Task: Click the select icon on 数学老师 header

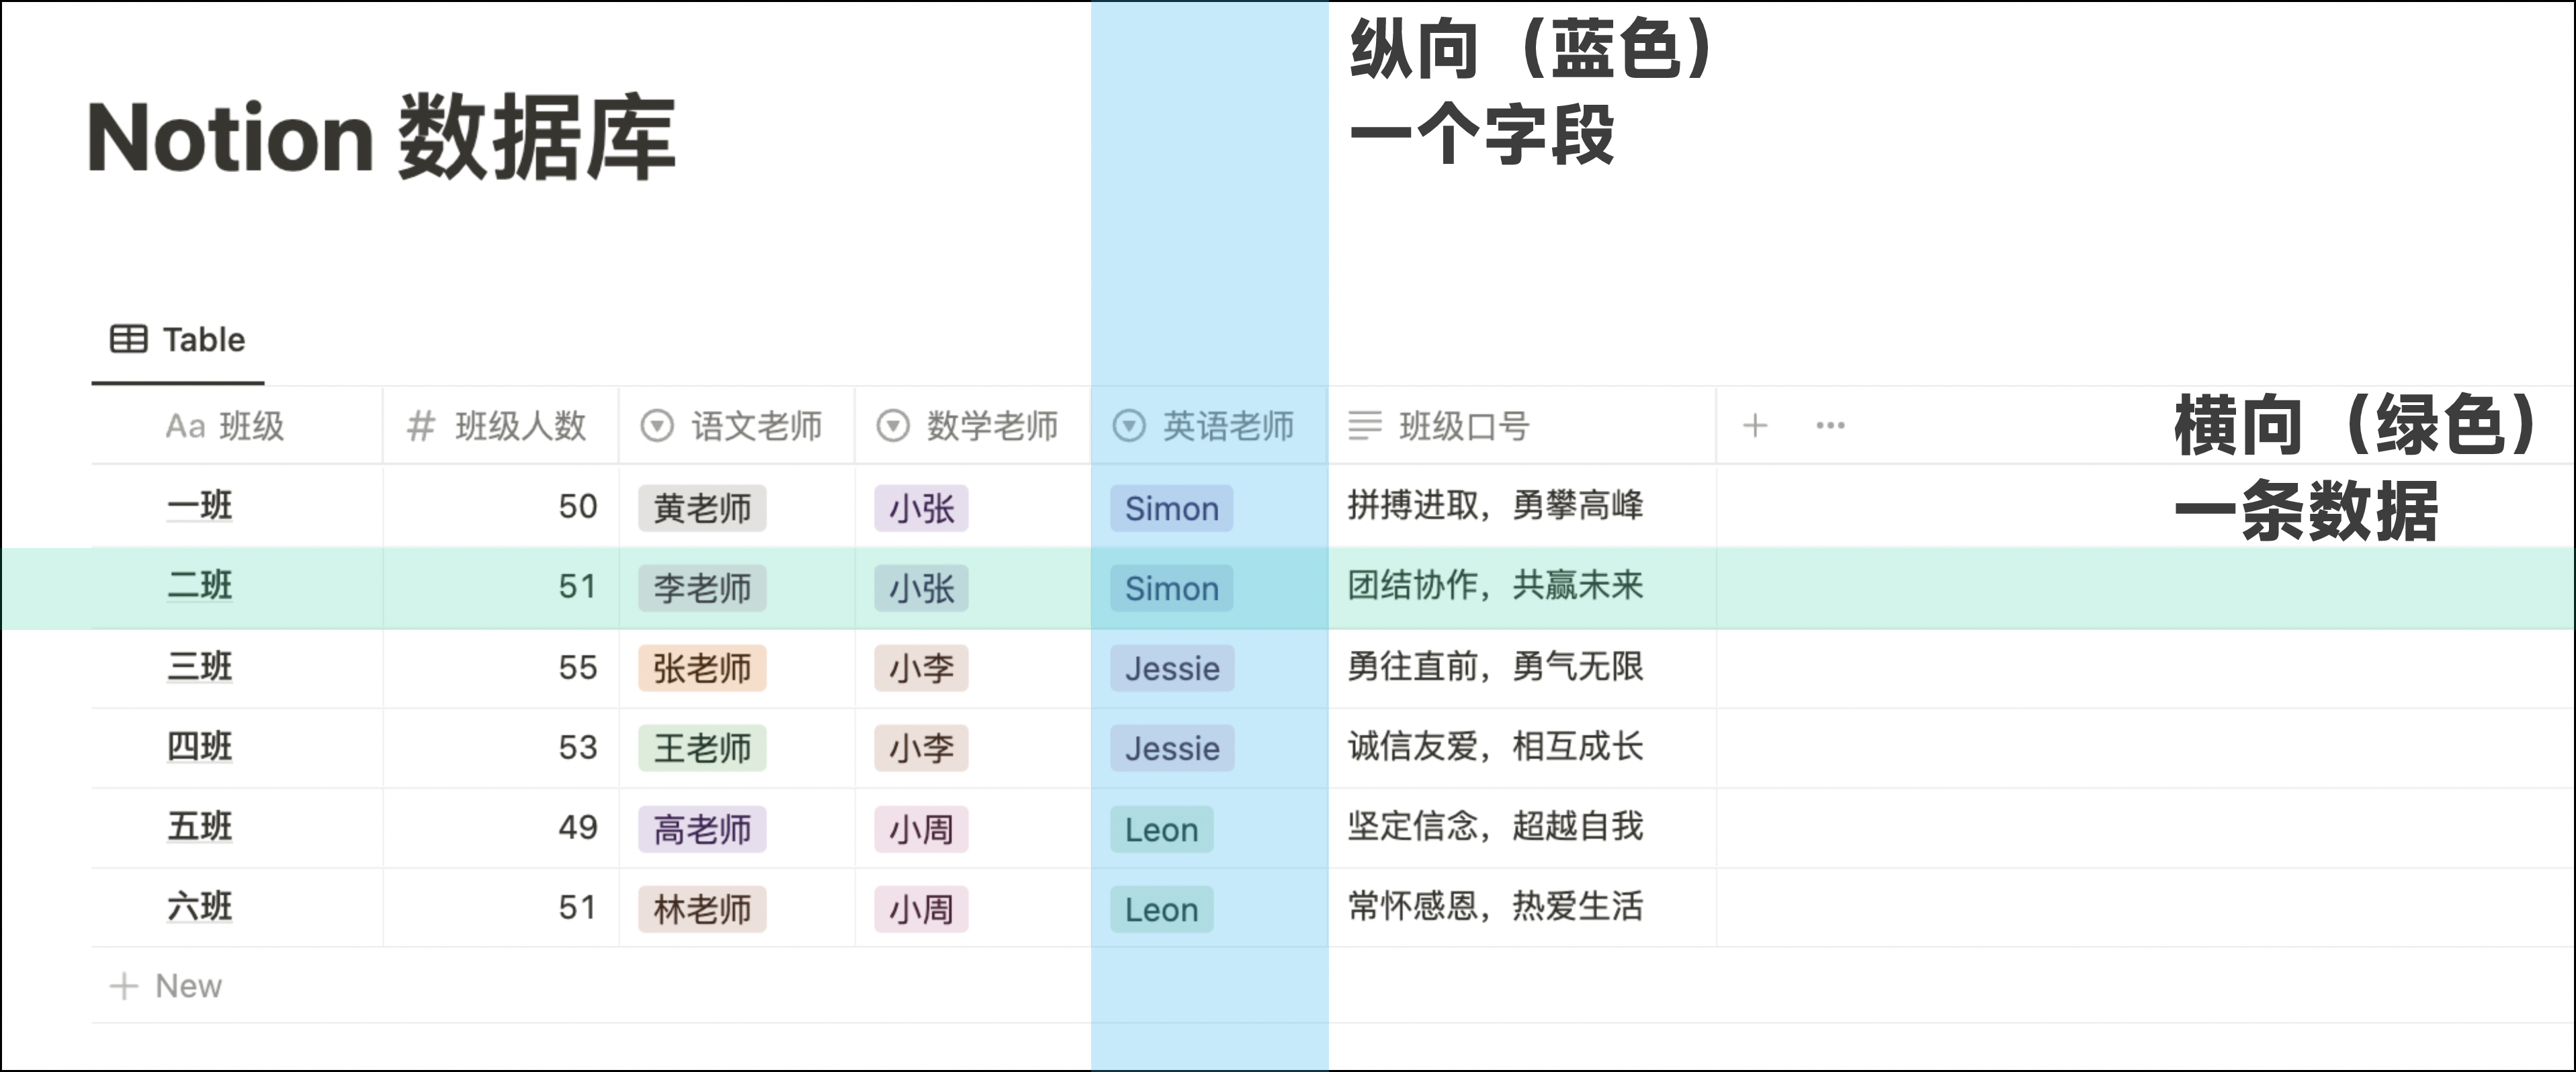Action: click(x=893, y=426)
